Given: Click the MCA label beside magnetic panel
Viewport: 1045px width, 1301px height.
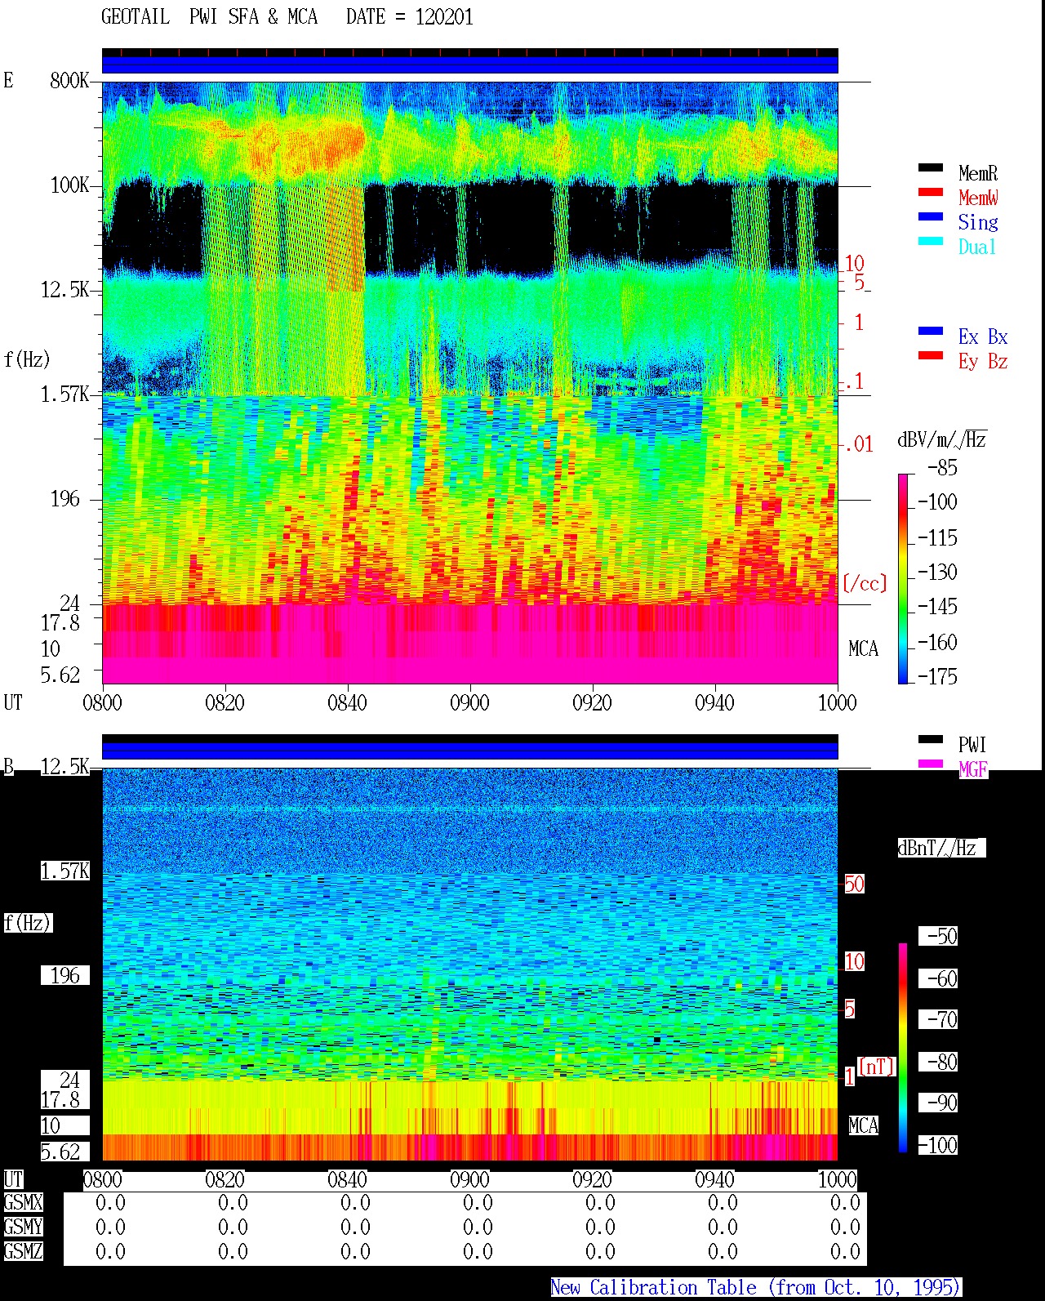Looking at the screenshot, I should pyautogui.click(x=863, y=1126).
